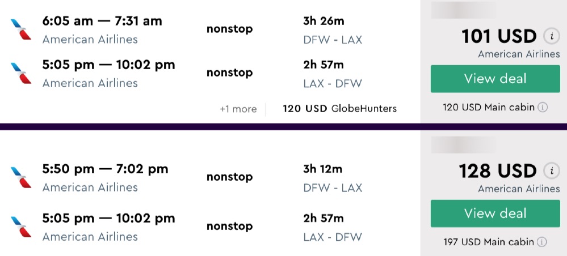This screenshot has height=256, width=567.
Task: Show info for 197 USD Main cabin
Action: coord(543,242)
